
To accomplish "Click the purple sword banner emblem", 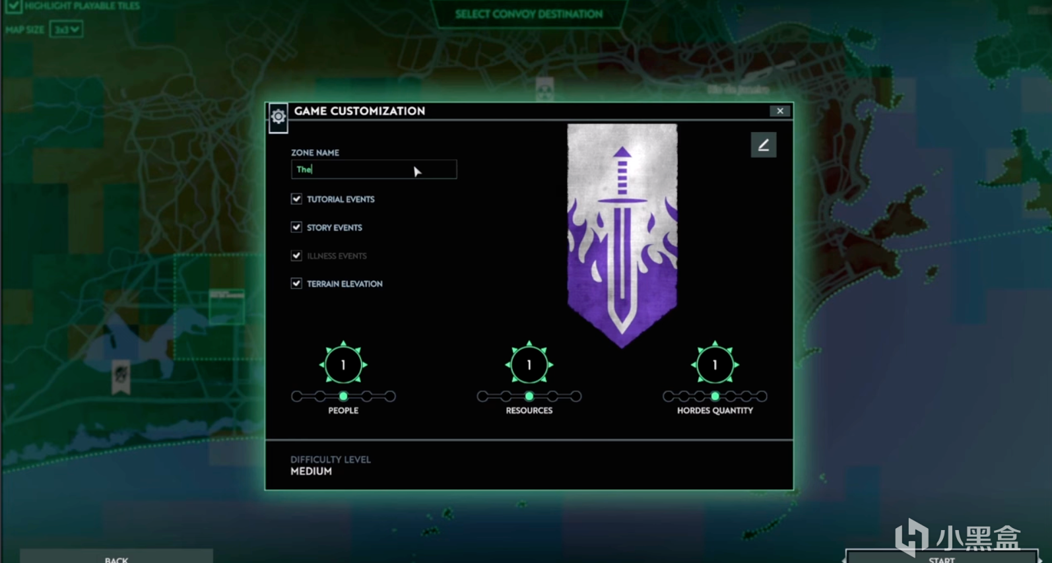I will coord(622,236).
